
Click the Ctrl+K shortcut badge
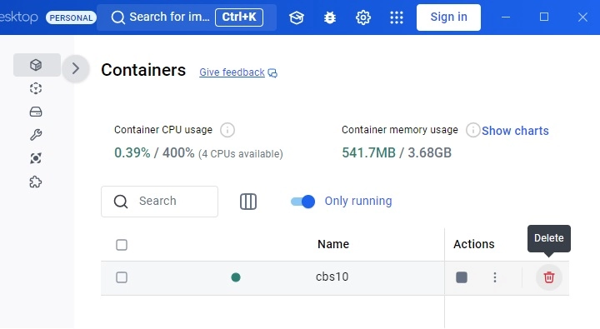(x=239, y=17)
